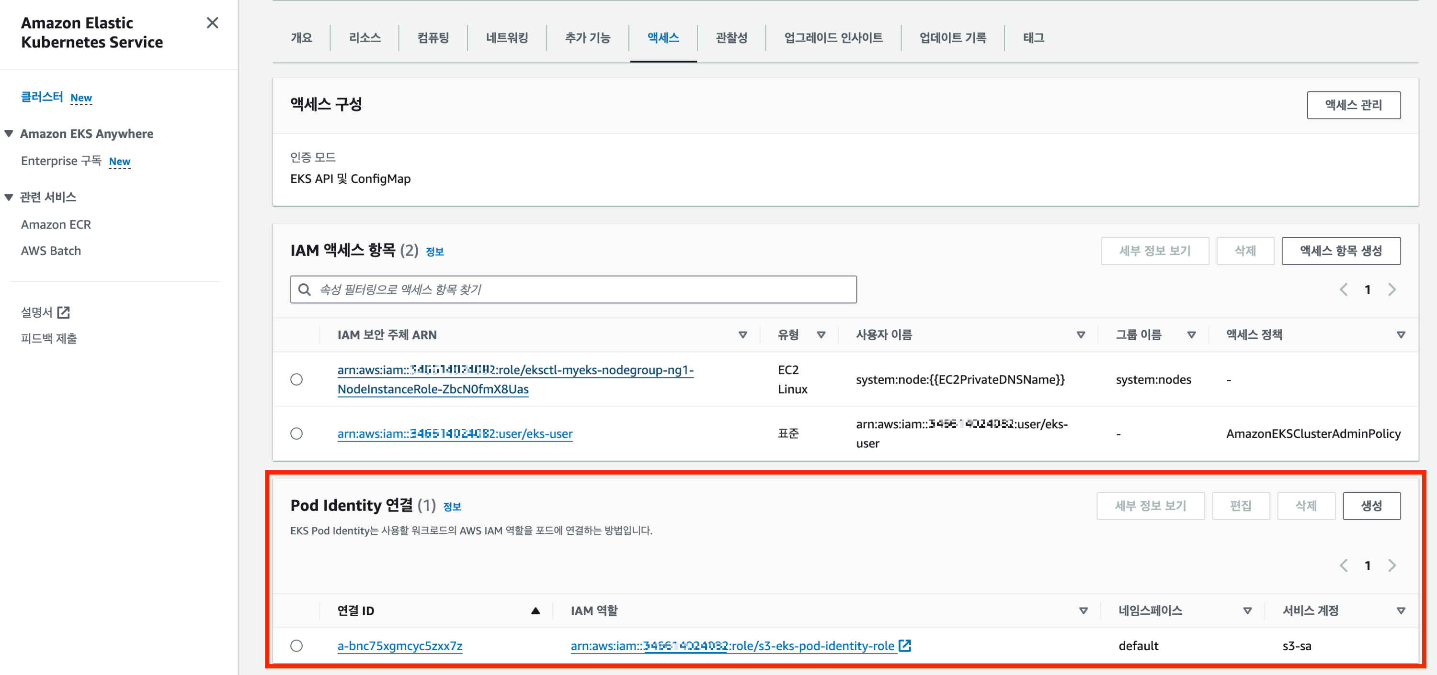
Task: Open external link icon next to 설명서
Action: 64,312
